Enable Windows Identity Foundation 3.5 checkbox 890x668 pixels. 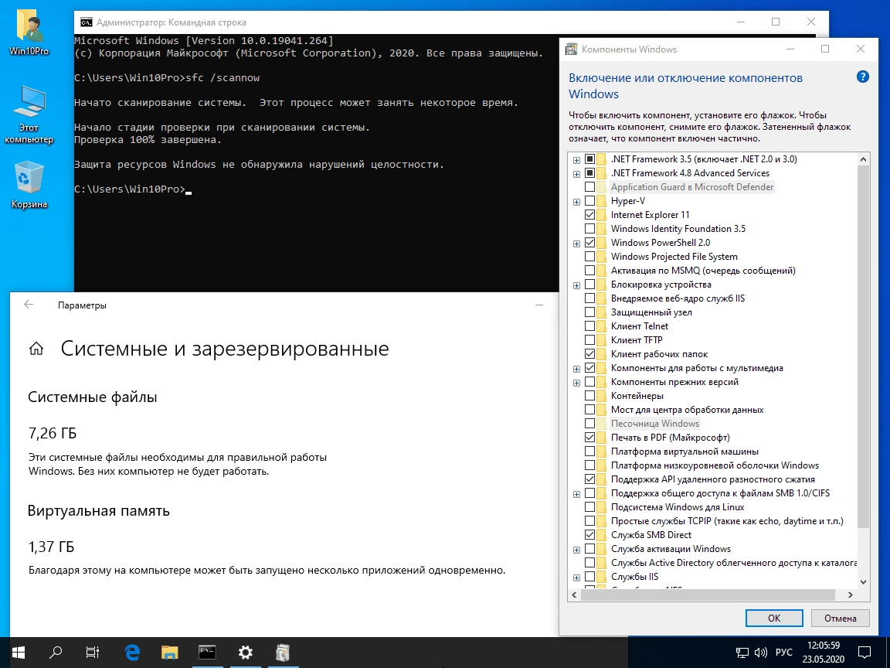[x=589, y=228]
